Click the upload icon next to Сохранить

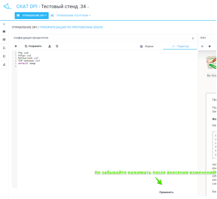click(x=49, y=46)
